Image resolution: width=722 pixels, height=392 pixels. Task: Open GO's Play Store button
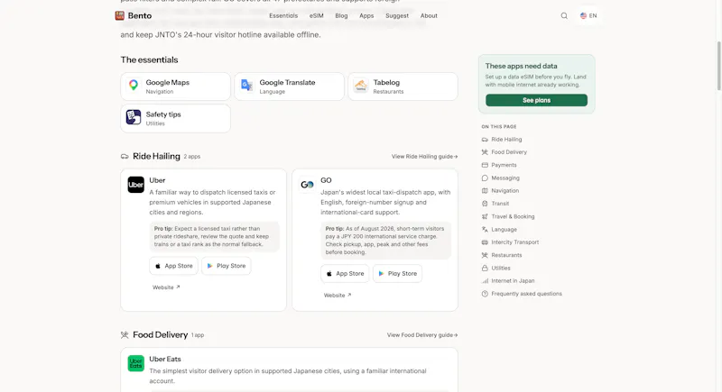point(397,273)
